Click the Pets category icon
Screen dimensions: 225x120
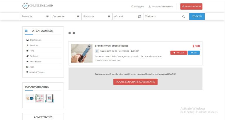coord(27,51)
